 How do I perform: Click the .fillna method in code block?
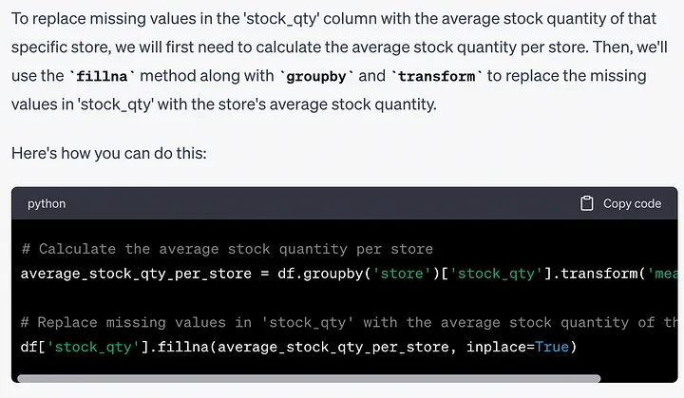[x=183, y=347]
